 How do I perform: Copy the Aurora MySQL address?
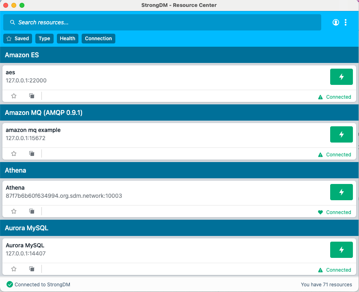click(32, 269)
